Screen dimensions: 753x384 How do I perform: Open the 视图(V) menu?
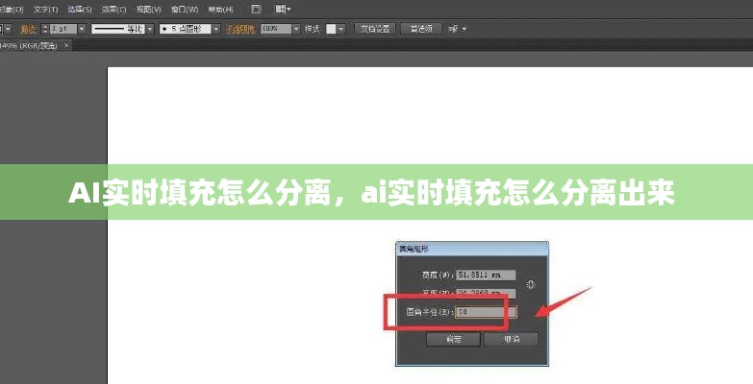[x=147, y=10]
